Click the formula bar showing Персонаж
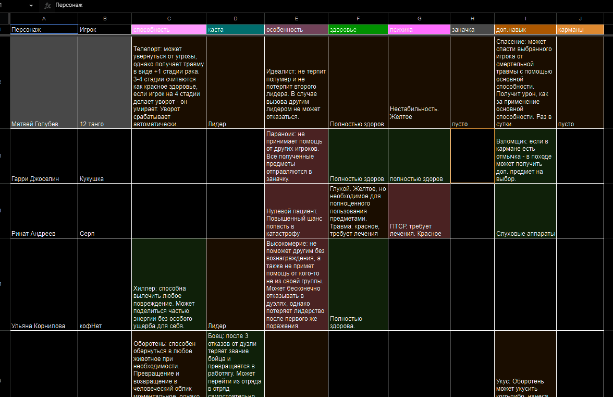This screenshot has height=397, width=613. 313,5
